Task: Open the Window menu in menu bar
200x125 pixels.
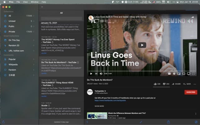Action: pos(35,2)
